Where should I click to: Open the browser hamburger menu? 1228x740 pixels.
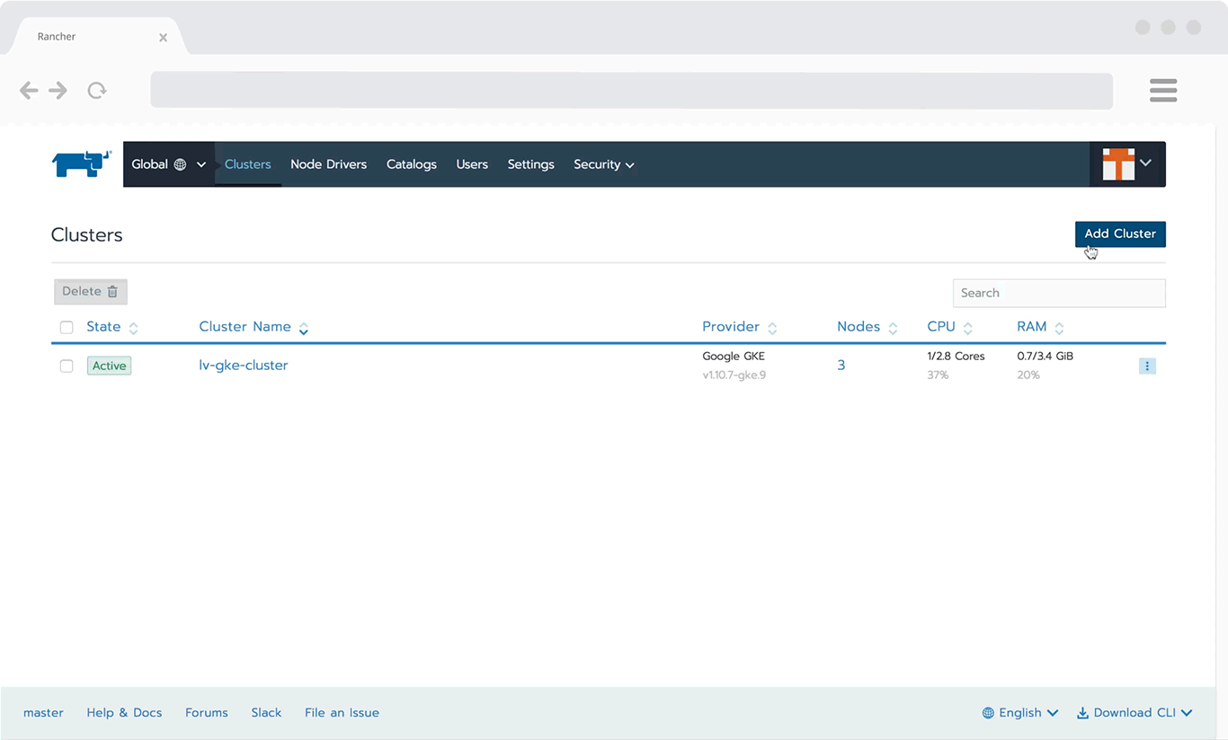(1163, 90)
